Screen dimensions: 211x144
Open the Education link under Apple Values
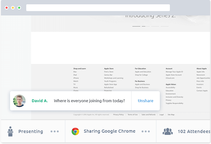pos(170,91)
